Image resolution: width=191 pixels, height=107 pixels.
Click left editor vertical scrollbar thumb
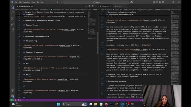[98, 43]
